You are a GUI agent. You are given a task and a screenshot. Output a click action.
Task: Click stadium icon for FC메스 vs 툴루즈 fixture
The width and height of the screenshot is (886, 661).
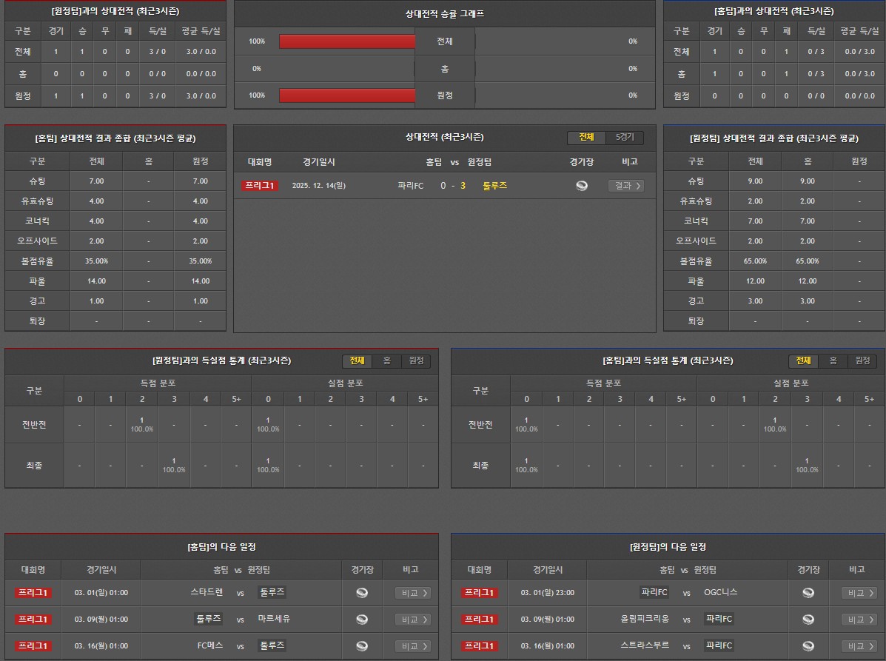[362, 646]
